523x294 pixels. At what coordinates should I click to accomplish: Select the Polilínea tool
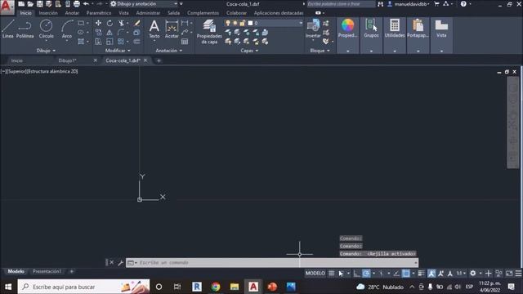[x=25, y=29]
